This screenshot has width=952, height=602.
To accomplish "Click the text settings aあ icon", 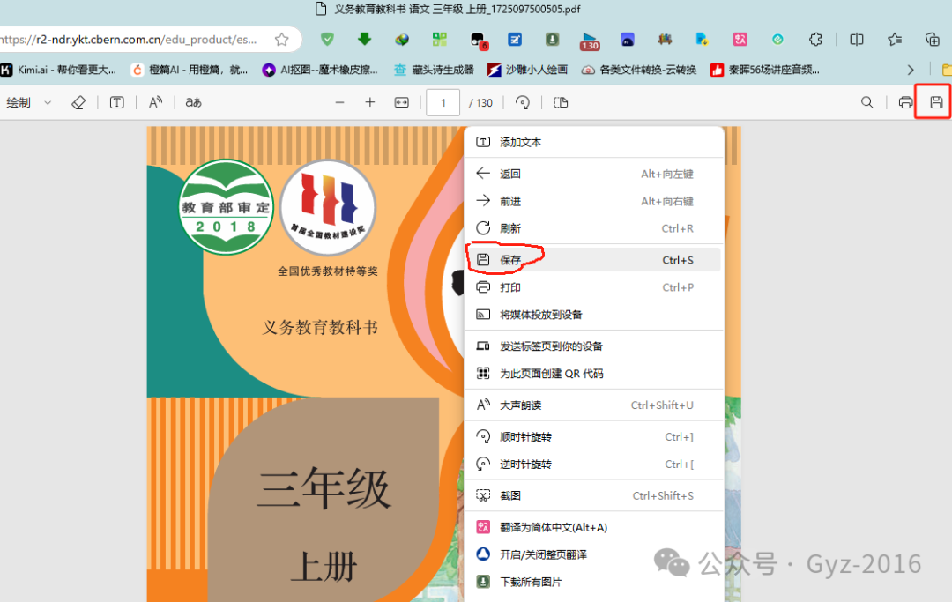I will [192, 101].
